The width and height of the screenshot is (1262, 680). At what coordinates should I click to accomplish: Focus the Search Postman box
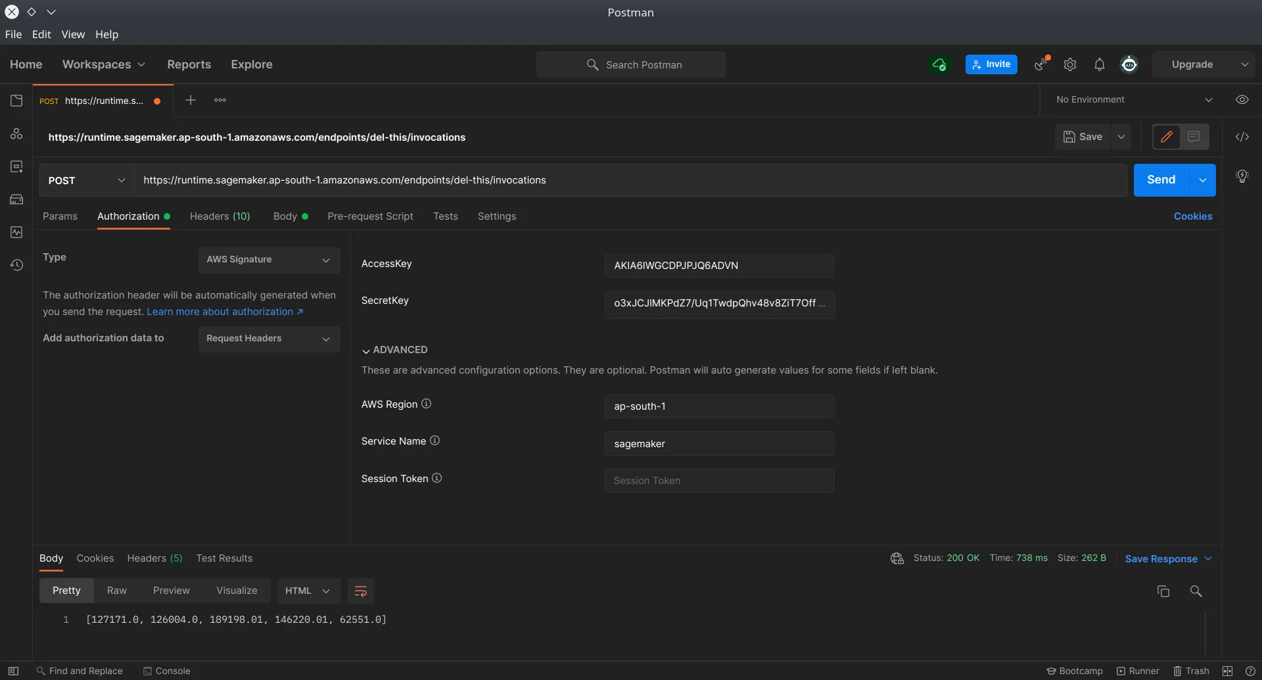click(x=631, y=64)
